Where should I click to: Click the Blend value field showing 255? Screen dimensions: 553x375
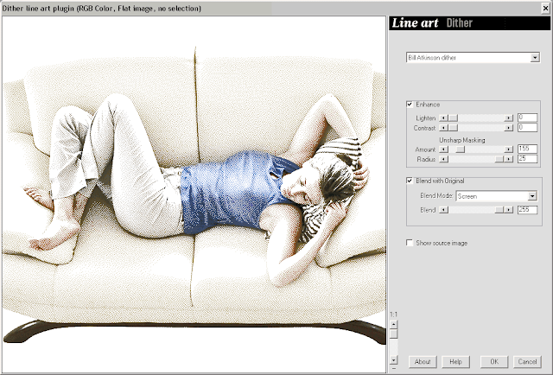(x=527, y=210)
